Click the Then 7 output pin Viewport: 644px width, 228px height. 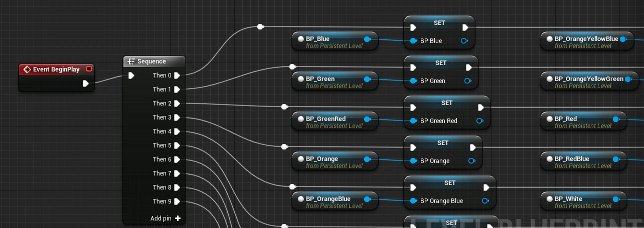[x=177, y=173]
